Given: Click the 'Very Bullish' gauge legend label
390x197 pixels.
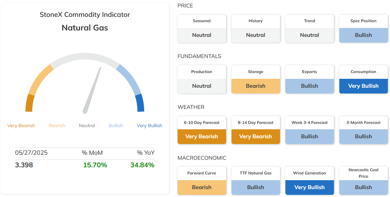Looking at the screenshot, I should point(150,126).
